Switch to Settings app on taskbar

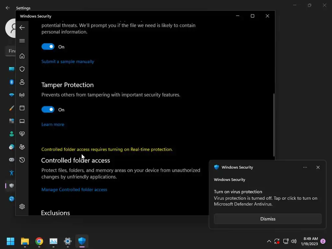point(68,241)
